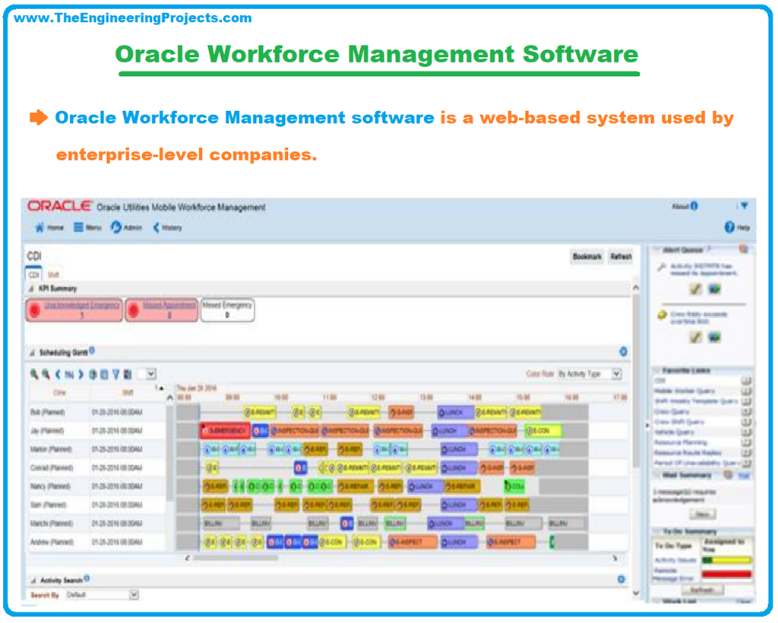Select the Zoom In magnifier on Gantt toolbar
Viewport: 778px width, 623px height.
tap(33, 373)
